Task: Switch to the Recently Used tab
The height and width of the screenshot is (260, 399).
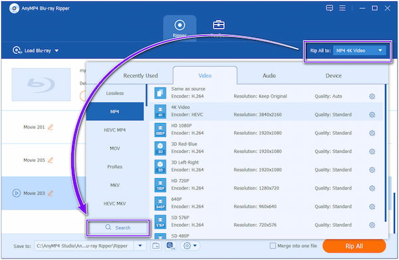Action: [140, 76]
